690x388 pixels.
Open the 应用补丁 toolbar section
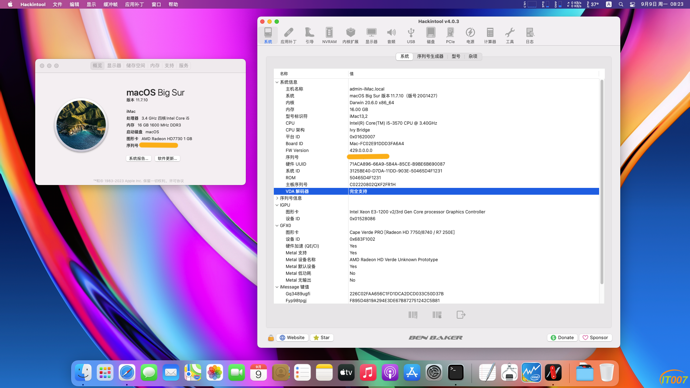click(x=288, y=35)
